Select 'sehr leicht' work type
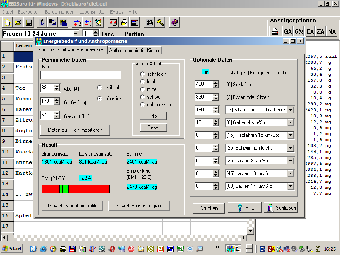 pos(142,74)
